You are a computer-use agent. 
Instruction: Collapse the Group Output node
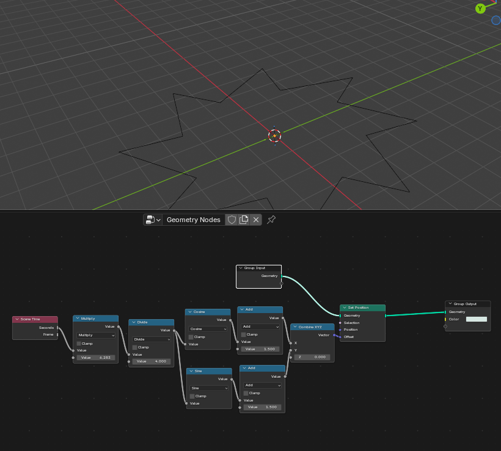(x=450, y=303)
